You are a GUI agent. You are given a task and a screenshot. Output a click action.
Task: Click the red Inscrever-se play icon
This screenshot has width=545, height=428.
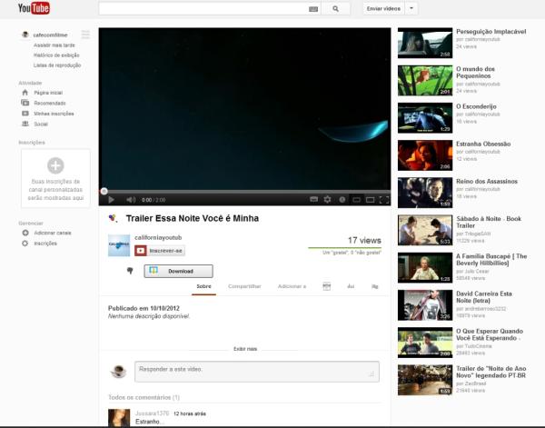pyautogui.click(x=141, y=251)
